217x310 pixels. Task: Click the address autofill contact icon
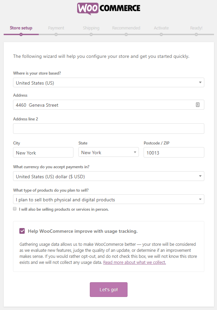[198, 105]
